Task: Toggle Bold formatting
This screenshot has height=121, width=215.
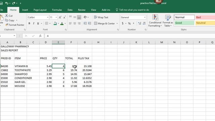Action: click(x=29, y=24)
